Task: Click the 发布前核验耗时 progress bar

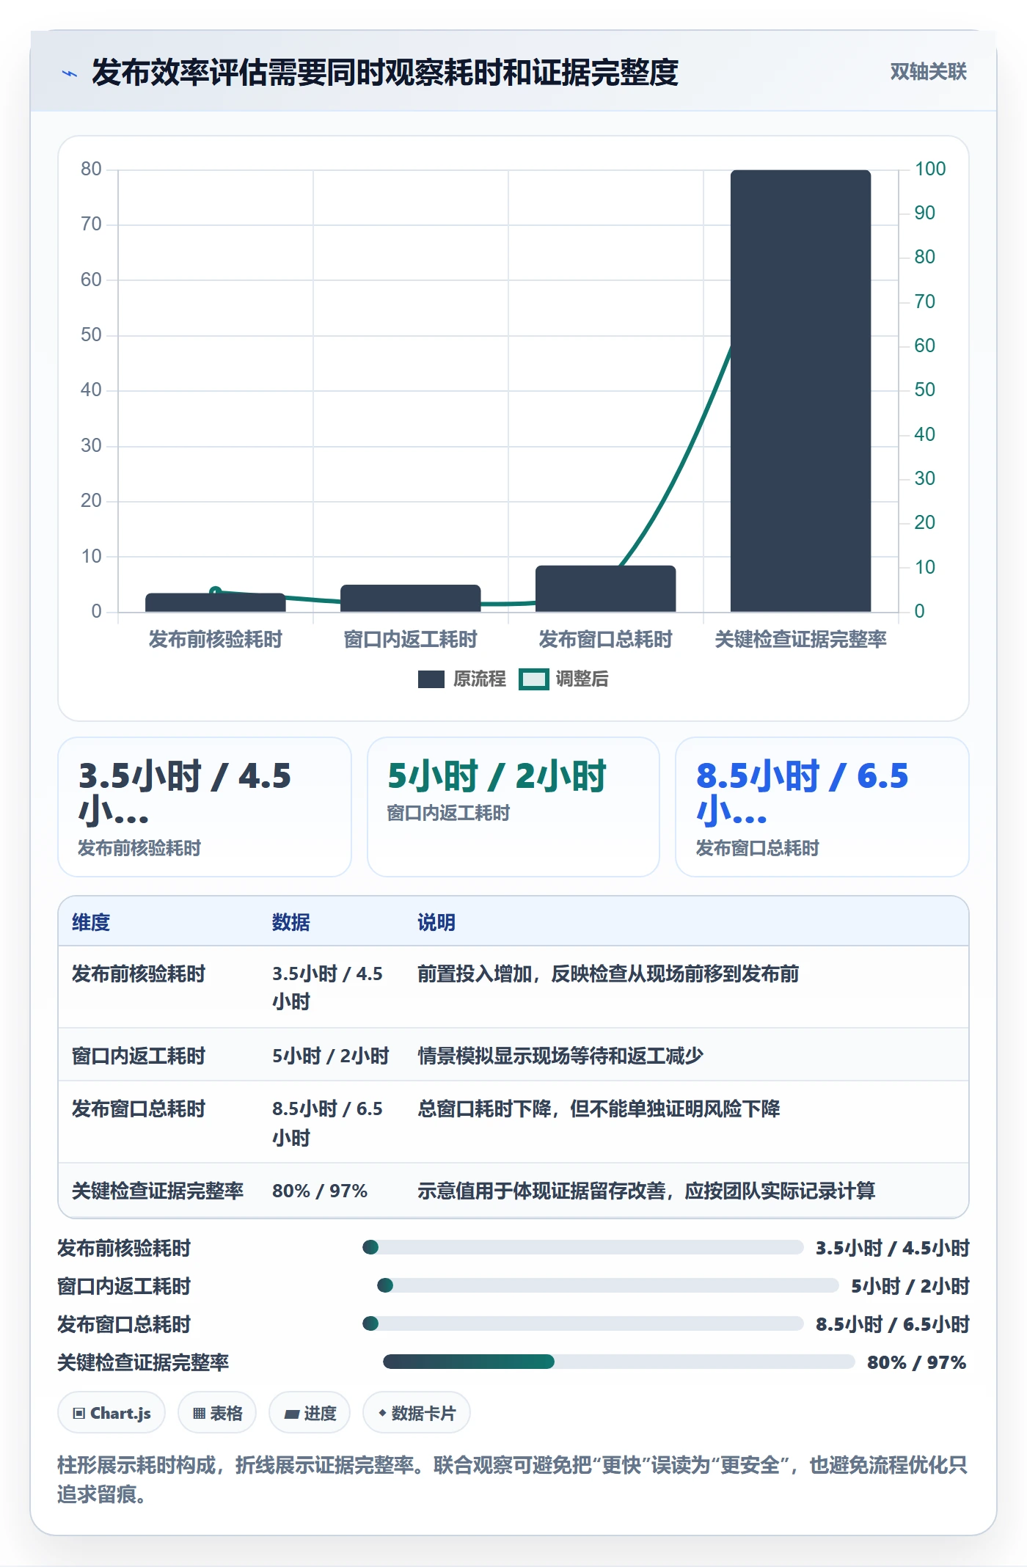Action: [x=583, y=1247]
